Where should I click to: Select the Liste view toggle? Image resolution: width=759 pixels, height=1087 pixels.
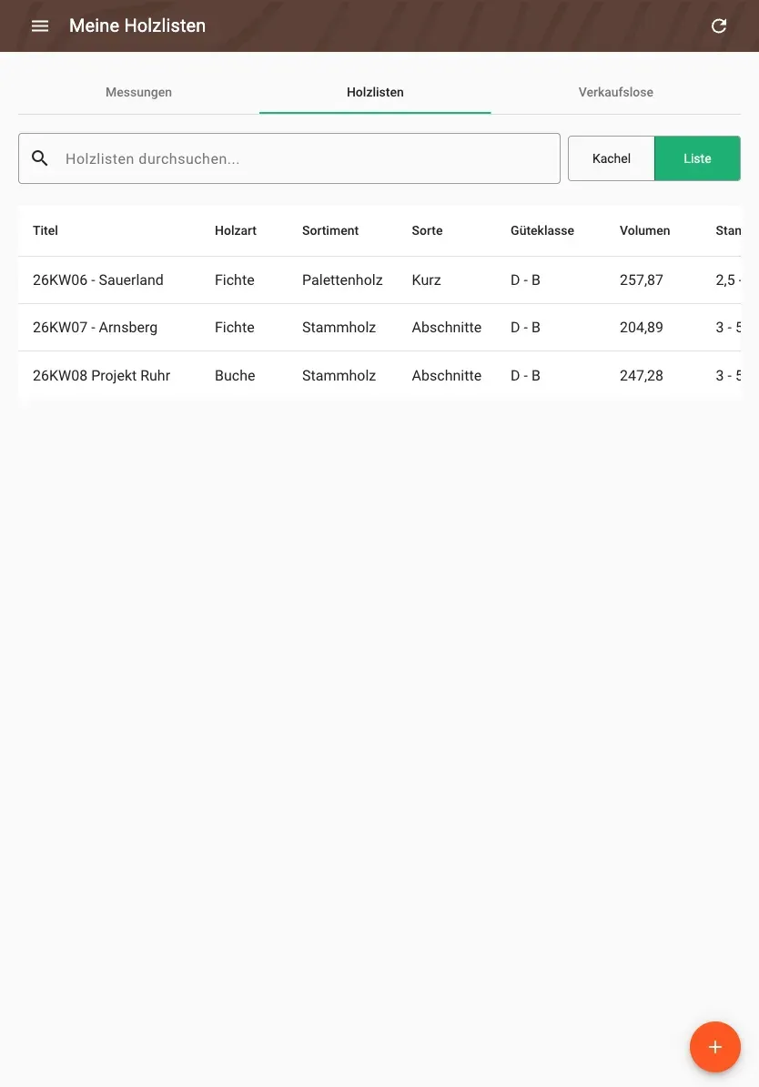(697, 158)
